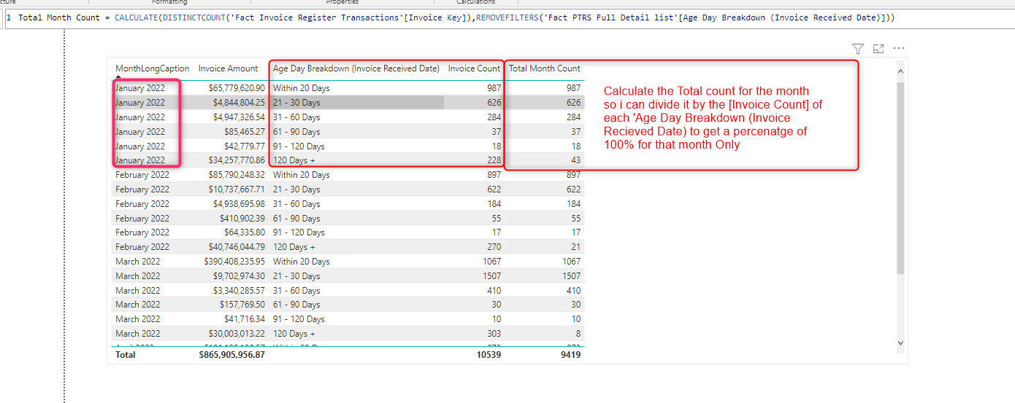Click the Total Month Count total 9419
1015x403 pixels.
point(570,355)
